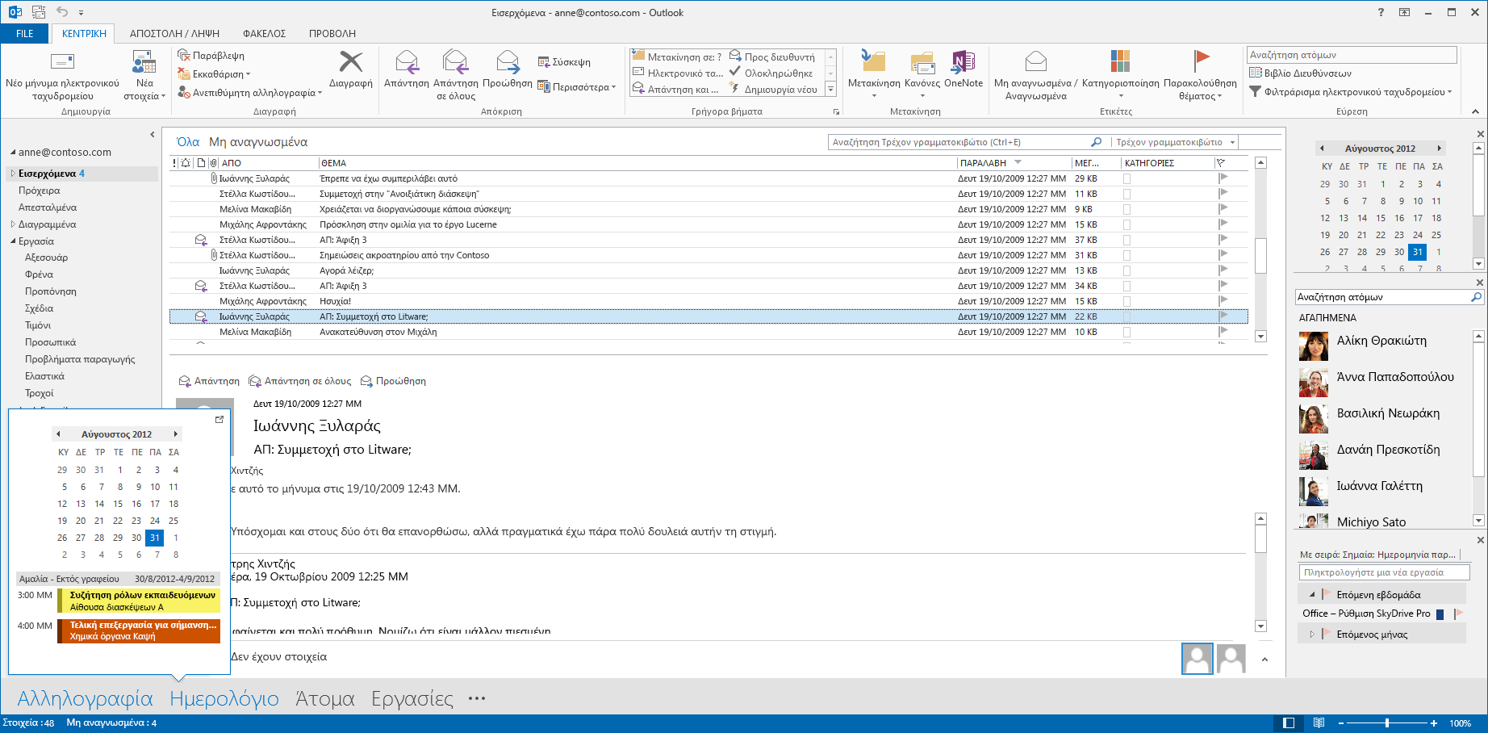Collapse the folder pane arrow
Image resolution: width=1488 pixels, height=733 pixels.
tap(152, 135)
